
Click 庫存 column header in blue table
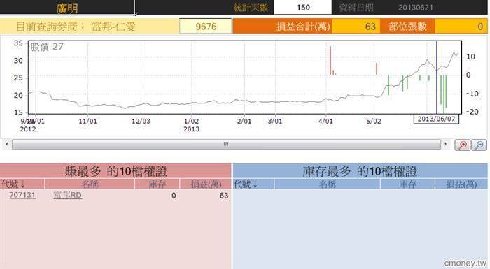pyautogui.click(x=408, y=184)
